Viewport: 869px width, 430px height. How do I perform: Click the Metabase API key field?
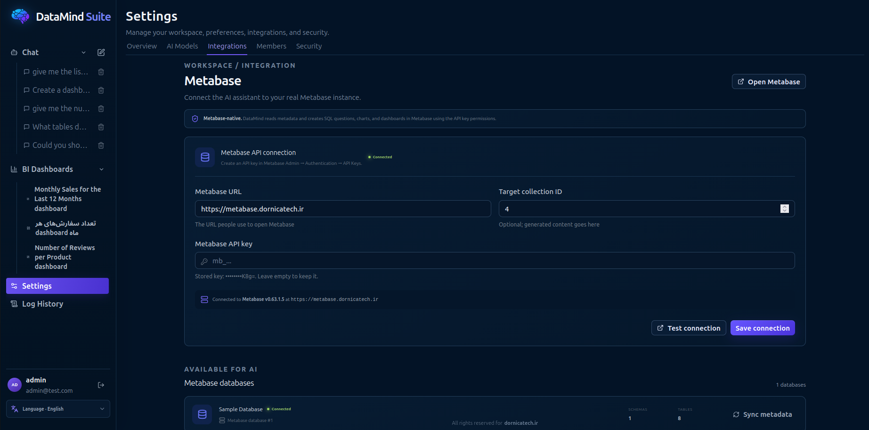[x=495, y=260]
